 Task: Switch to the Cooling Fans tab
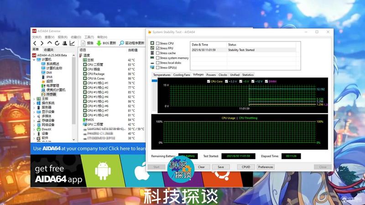pyautogui.click(x=182, y=75)
